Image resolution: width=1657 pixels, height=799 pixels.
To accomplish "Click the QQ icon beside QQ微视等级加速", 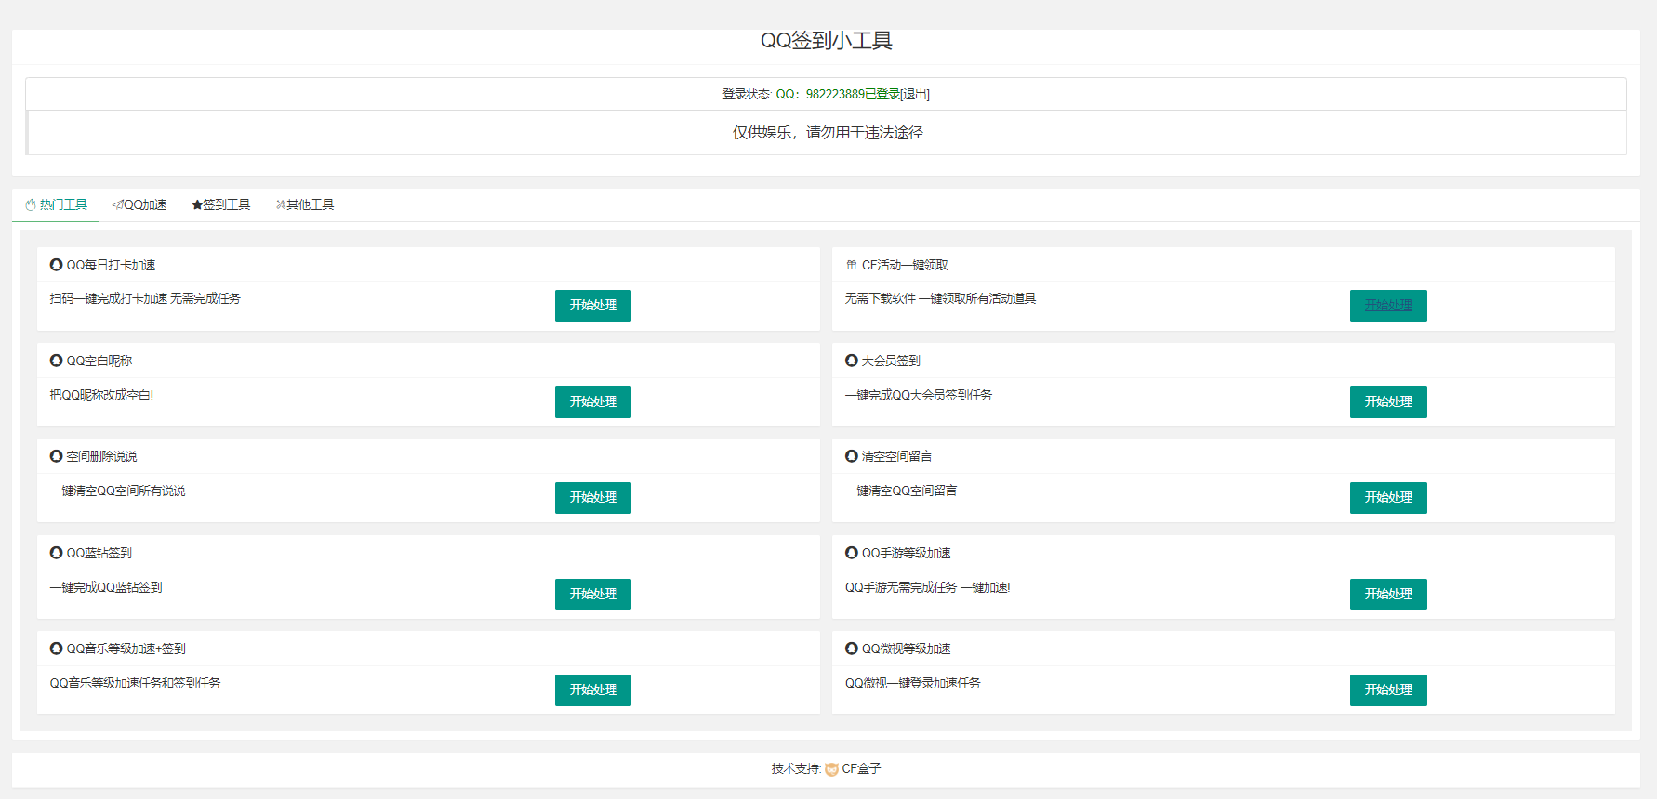I will point(851,648).
